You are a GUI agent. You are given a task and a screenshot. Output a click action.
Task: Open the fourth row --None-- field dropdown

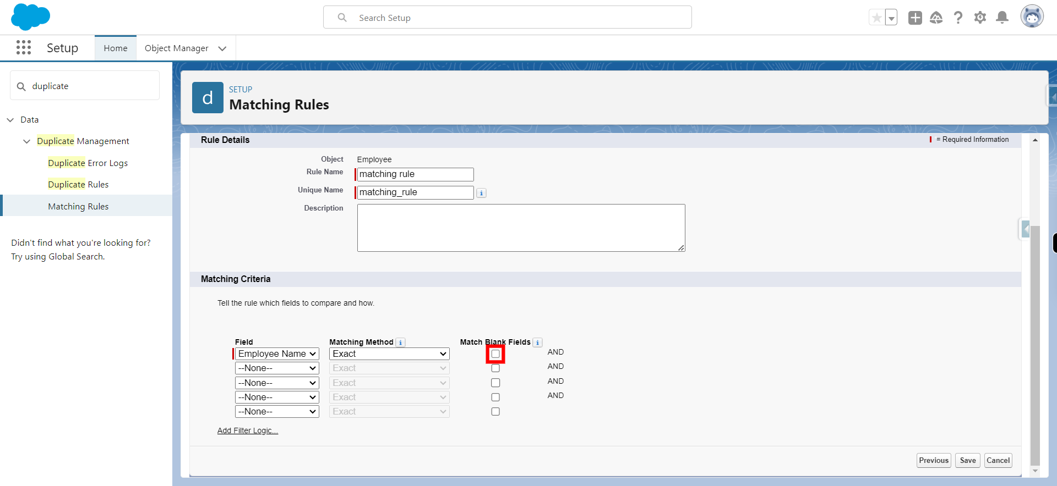click(x=277, y=397)
